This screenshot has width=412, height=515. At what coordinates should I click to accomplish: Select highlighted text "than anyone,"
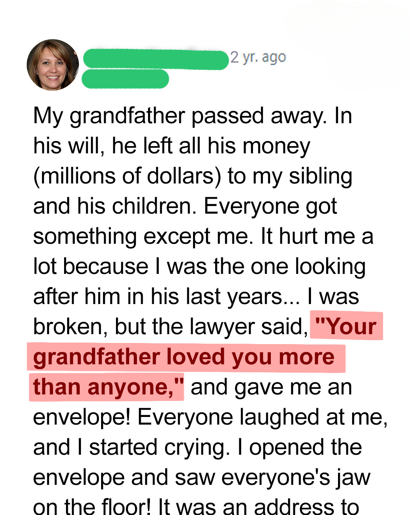pyautogui.click(x=106, y=387)
